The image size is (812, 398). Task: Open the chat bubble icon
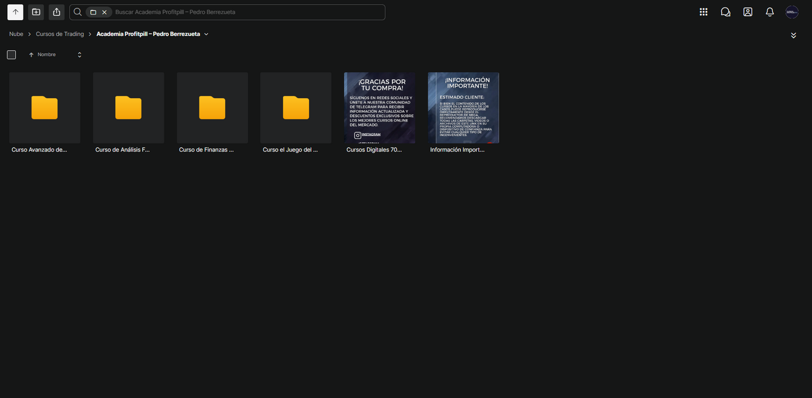725,12
